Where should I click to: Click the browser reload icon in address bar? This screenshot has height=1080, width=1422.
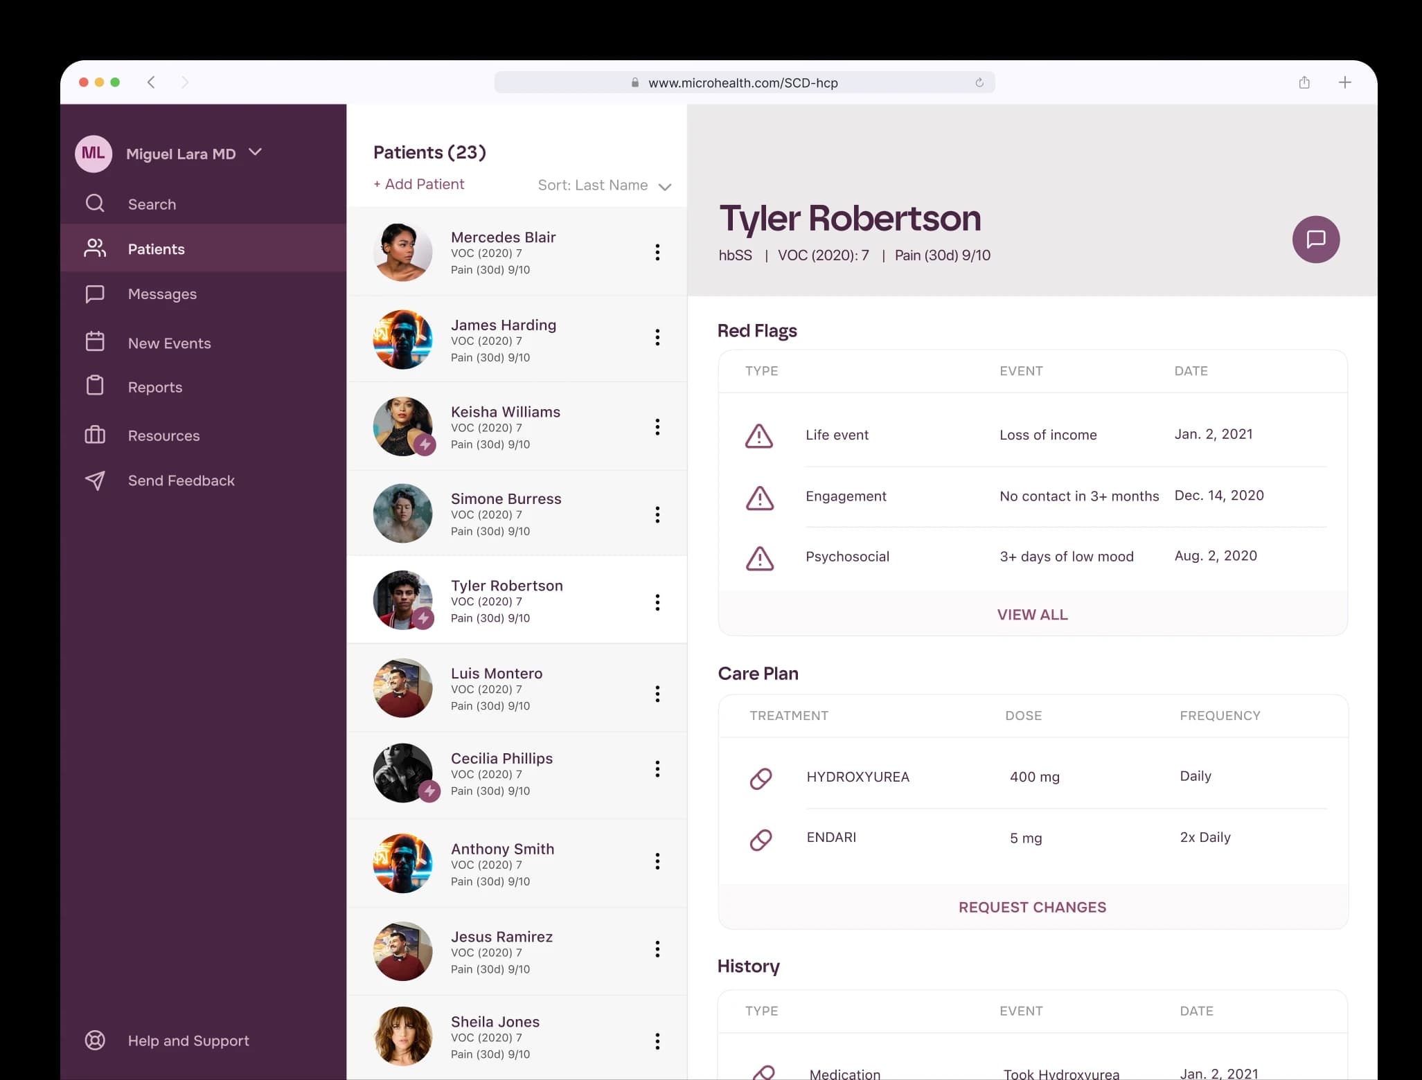pos(979,83)
